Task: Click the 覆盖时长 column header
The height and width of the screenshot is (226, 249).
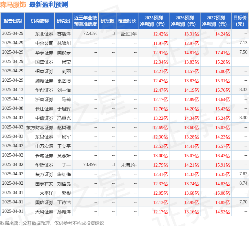Action: [x=127, y=21]
